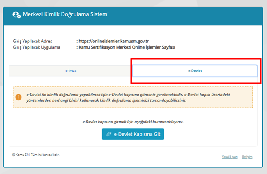Viewport: 267px width, 174px height.
Task: Open the İletişim link
Action: point(247,157)
